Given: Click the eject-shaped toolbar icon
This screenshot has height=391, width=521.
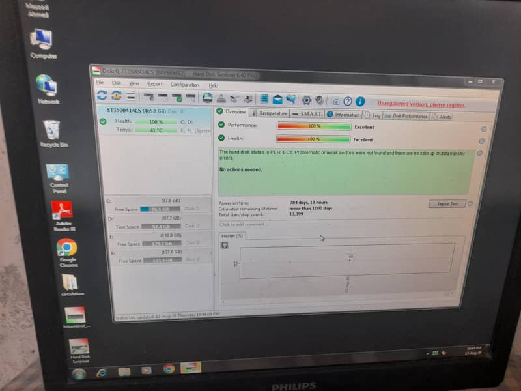Looking at the screenshot, I should point(221,98).
